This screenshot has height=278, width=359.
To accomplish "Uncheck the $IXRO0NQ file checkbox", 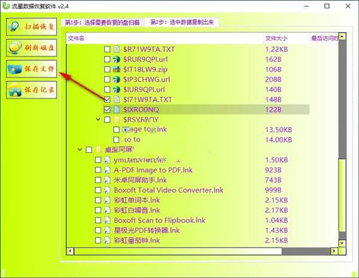I will click(107, 110).
